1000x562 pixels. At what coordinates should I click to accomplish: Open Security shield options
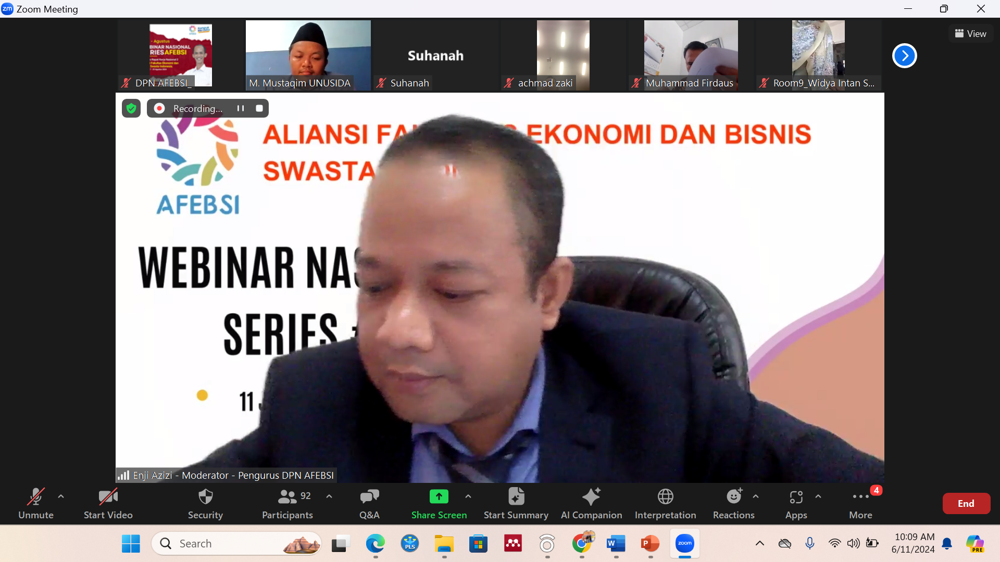[205, 503]
